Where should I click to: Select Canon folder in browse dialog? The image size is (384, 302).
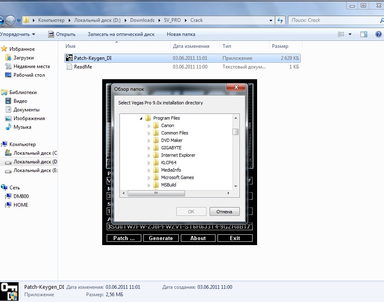tap(168, 125)
